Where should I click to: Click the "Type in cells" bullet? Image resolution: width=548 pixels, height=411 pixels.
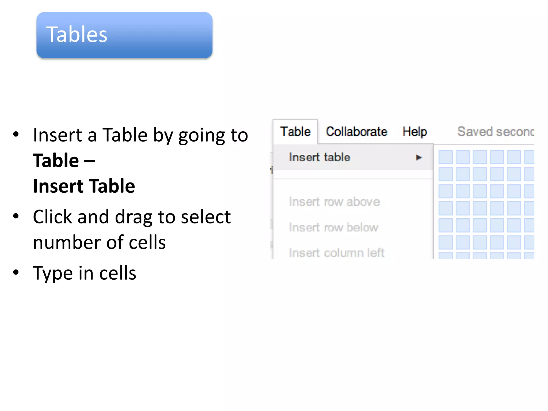[84, 273]
